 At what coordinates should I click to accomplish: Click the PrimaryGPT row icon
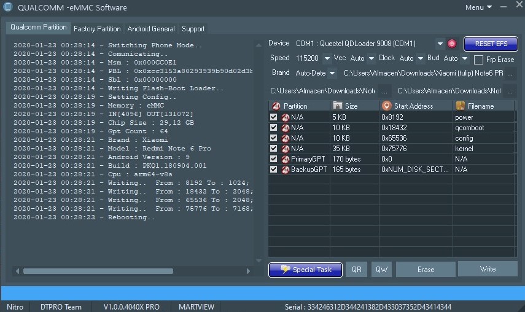[286, 159]
